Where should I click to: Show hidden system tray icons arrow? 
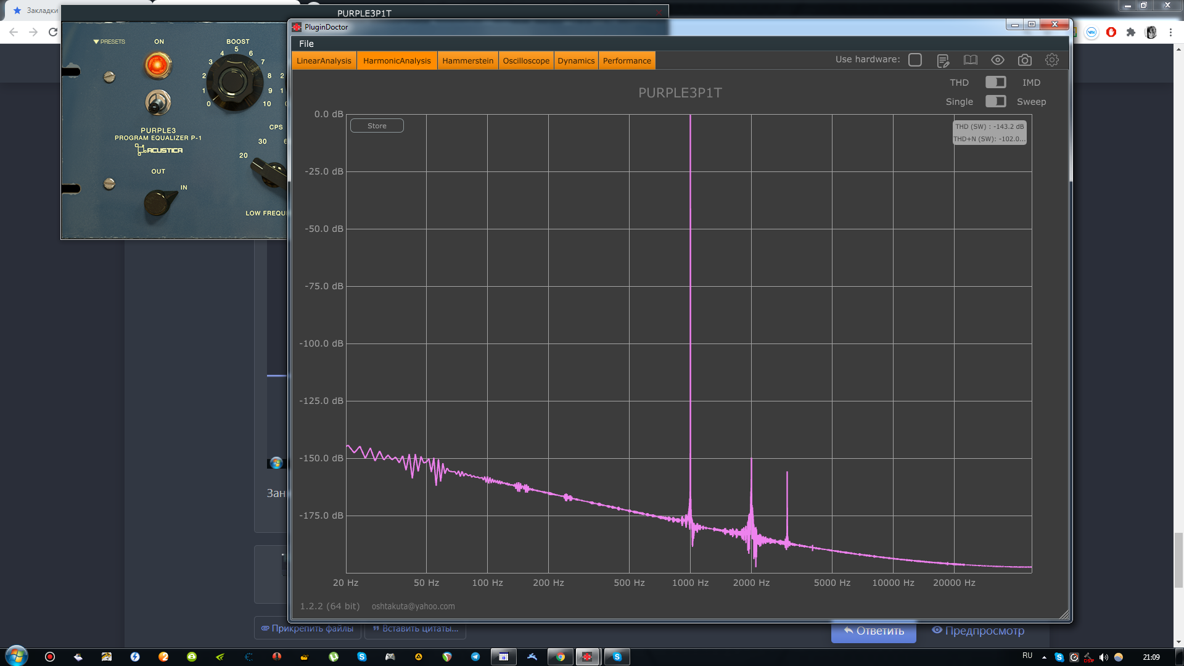pyautogui.click(x=1044, y=657)
